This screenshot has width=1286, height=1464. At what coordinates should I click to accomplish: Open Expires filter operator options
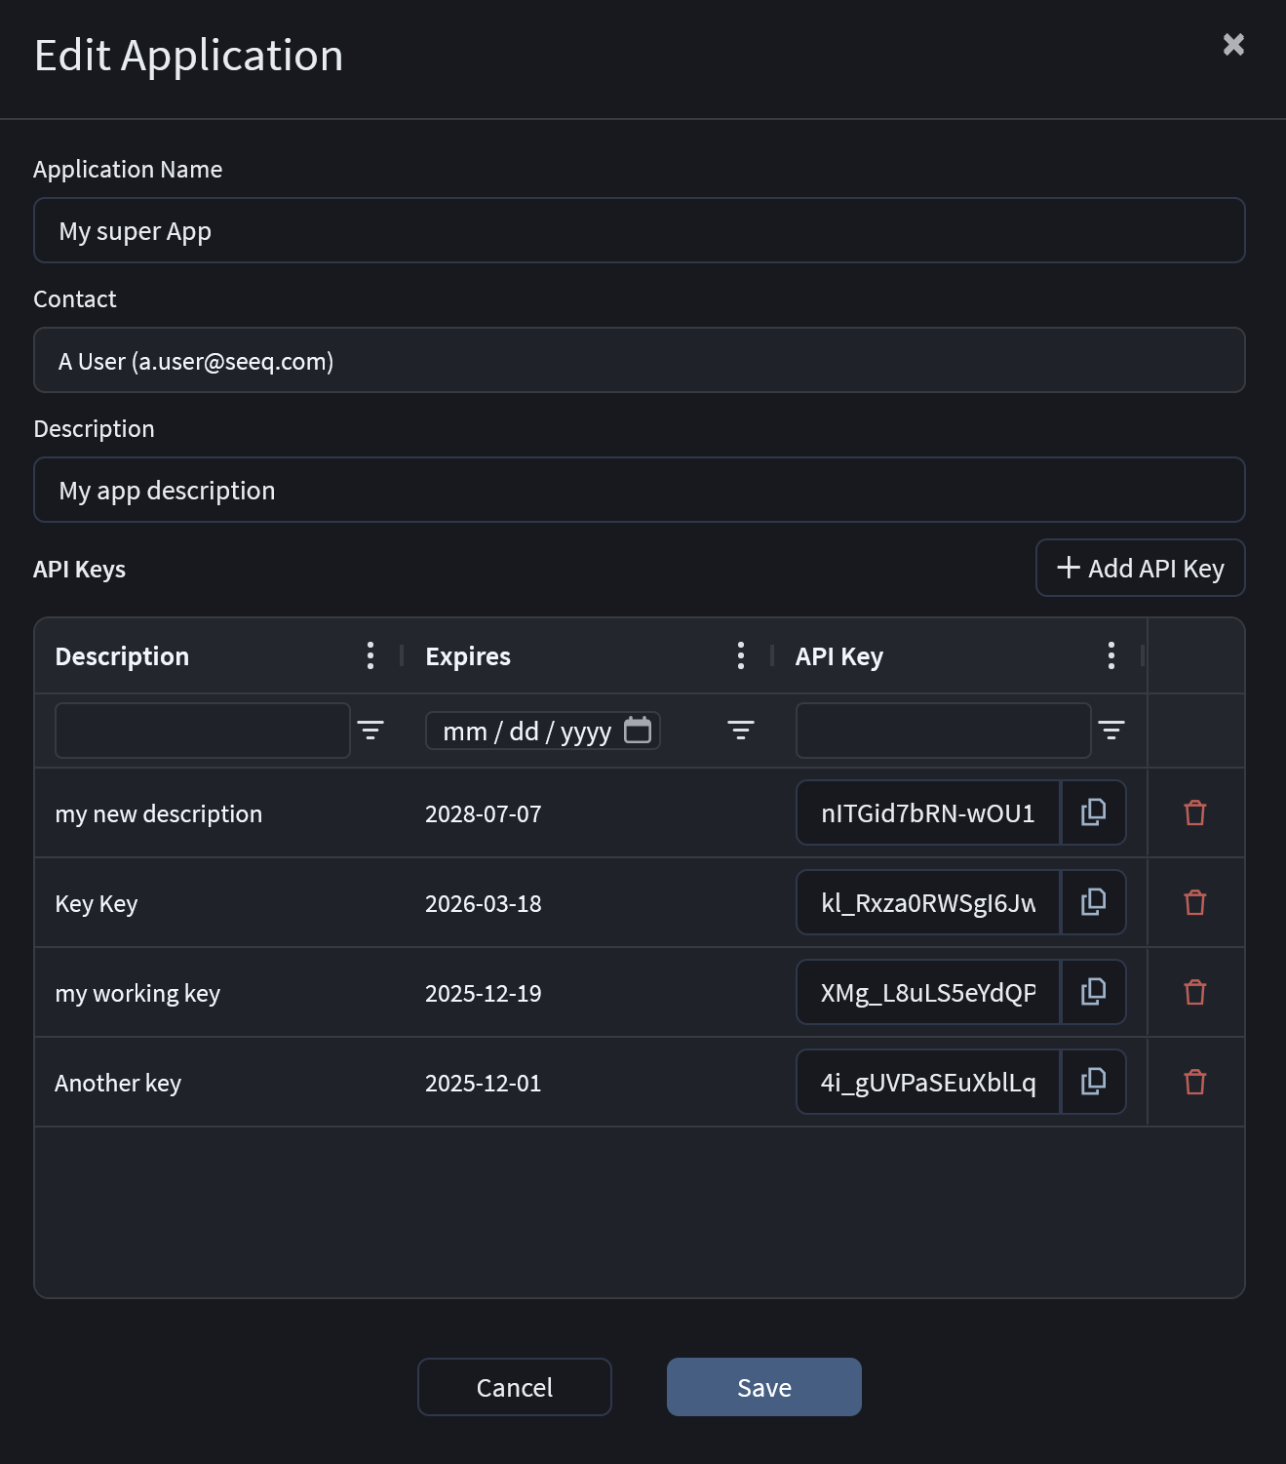pyautogui.click(x=741, y=730)
